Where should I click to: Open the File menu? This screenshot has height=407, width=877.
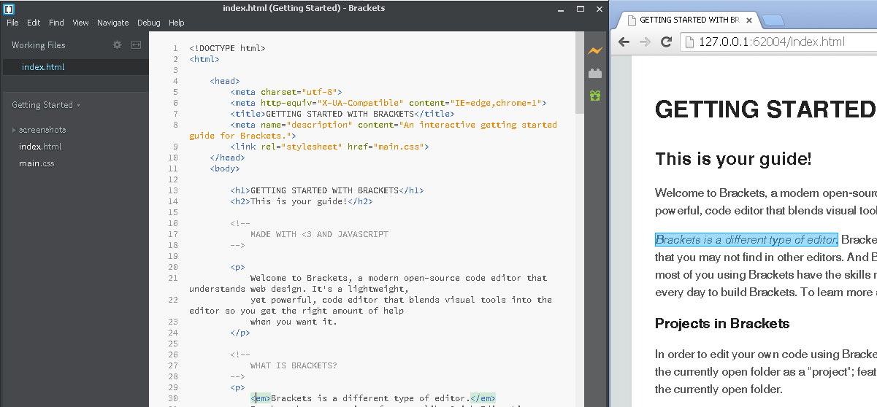[12, 23]
